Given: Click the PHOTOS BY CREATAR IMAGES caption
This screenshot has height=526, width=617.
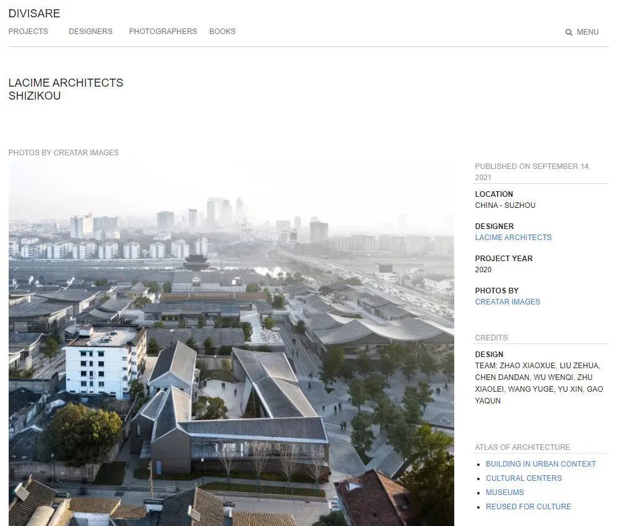Looking at the screenshot, I should tap(63, 153).
